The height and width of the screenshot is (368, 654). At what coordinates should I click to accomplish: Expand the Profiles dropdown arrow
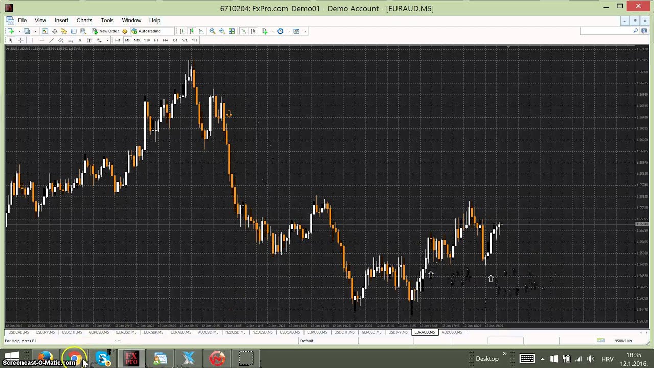coord(35,31)
